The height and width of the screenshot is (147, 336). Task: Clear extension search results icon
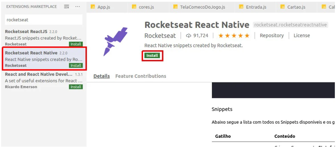(67, 7)
